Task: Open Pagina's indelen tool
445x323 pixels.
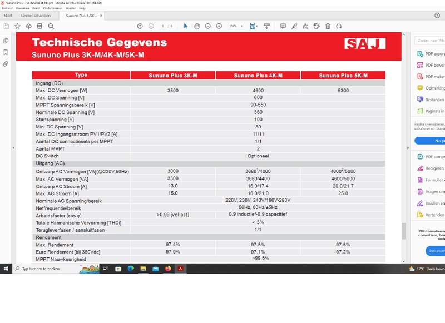Action: (x=431, y=111)
